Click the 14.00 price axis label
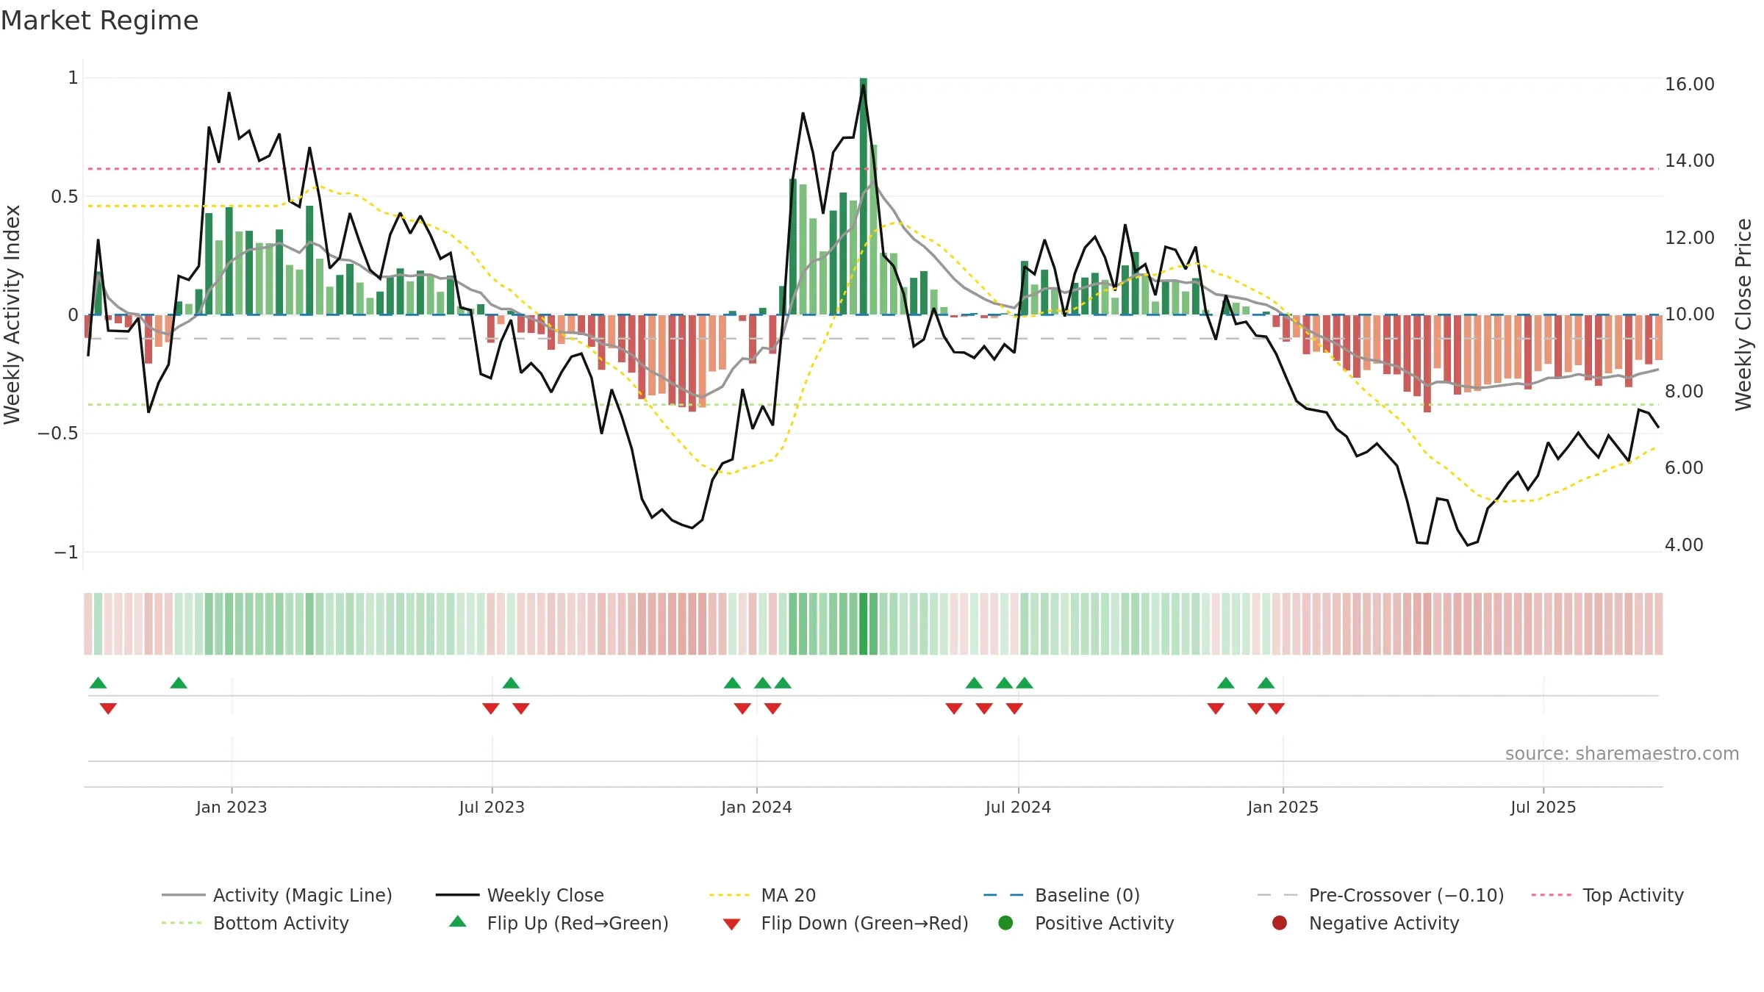This screenshot has width=1764, height=992. point(1689,161)
